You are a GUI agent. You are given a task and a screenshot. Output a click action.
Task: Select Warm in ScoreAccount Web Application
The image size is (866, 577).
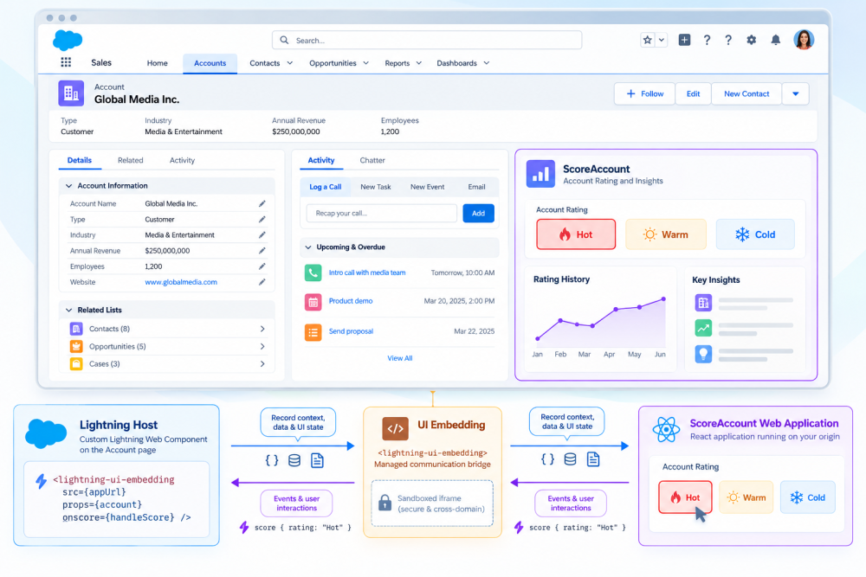[x=746, y=497]
